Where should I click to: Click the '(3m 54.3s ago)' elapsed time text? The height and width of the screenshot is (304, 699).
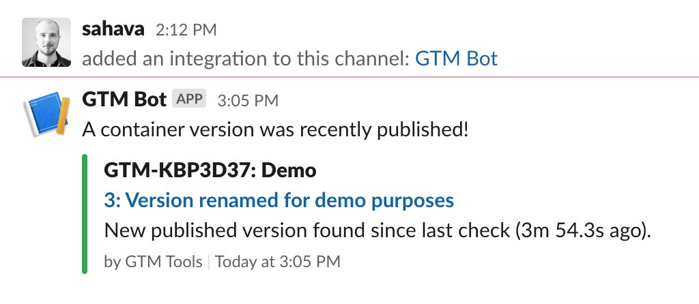pos(583,230)
